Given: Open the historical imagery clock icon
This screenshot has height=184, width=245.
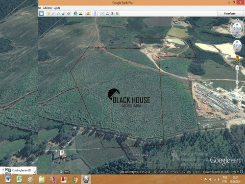Looking at the screenshot, I should tap(75, 13).
